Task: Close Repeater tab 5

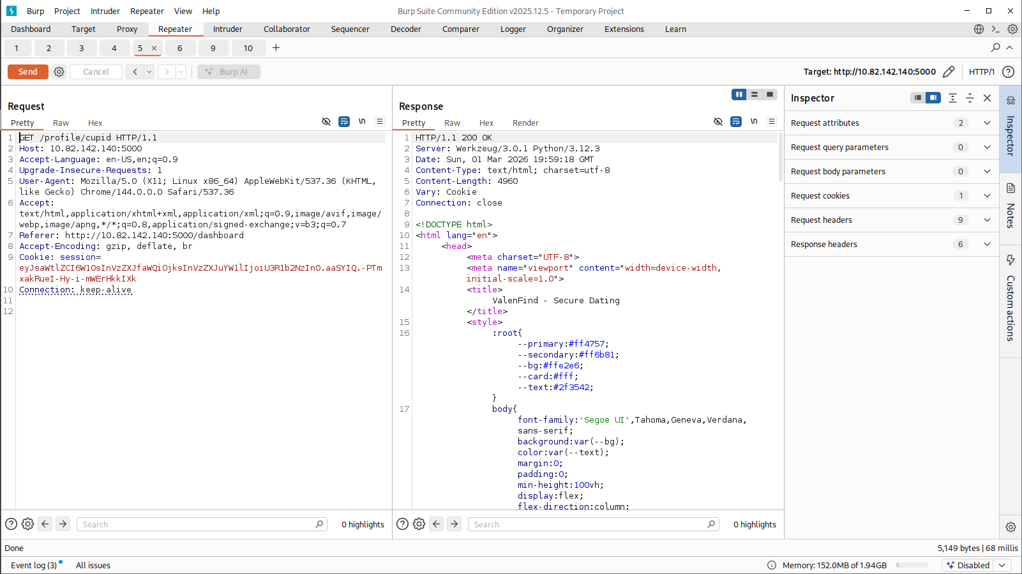Action: point(154,48)
